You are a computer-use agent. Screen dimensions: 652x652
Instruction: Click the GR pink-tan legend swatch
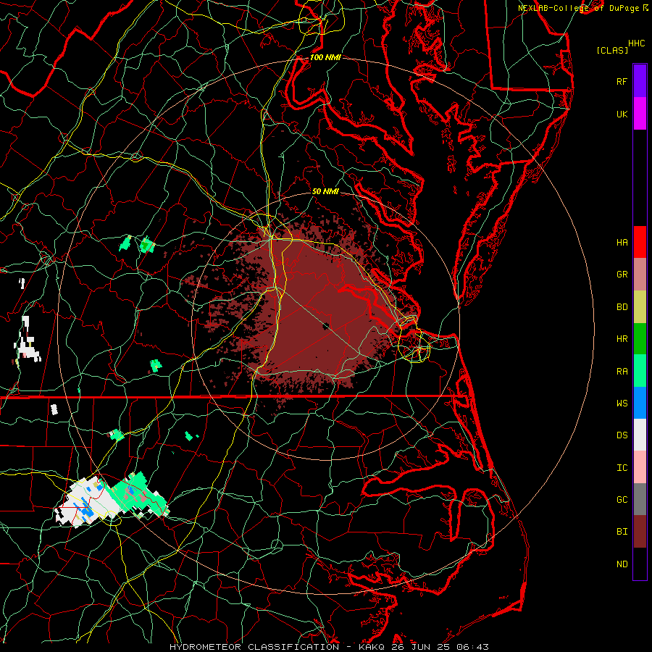click(x=640, y=275)
